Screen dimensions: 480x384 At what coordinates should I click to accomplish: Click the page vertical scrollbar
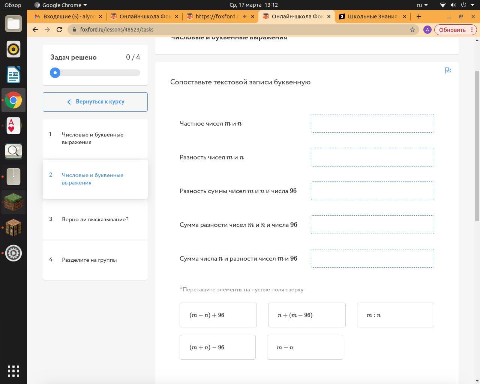477,146
